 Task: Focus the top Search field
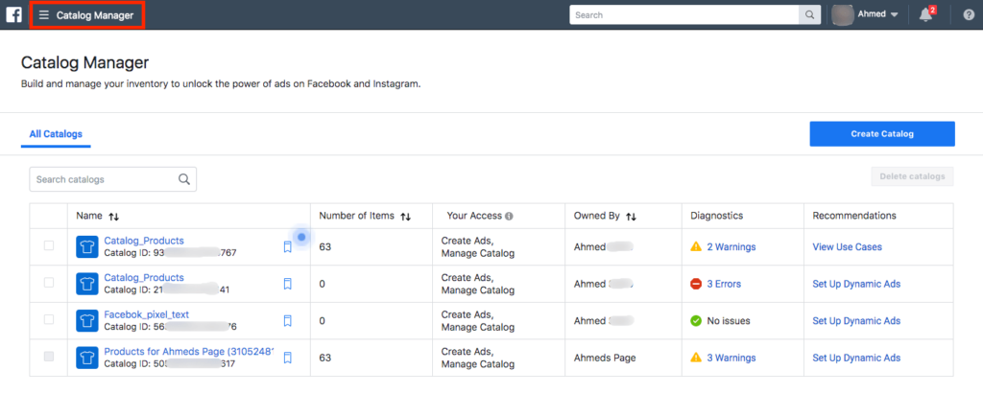[x=683, y=15]
